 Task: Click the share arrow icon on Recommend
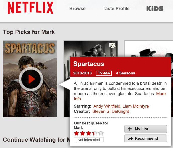(x=130, y=138)
